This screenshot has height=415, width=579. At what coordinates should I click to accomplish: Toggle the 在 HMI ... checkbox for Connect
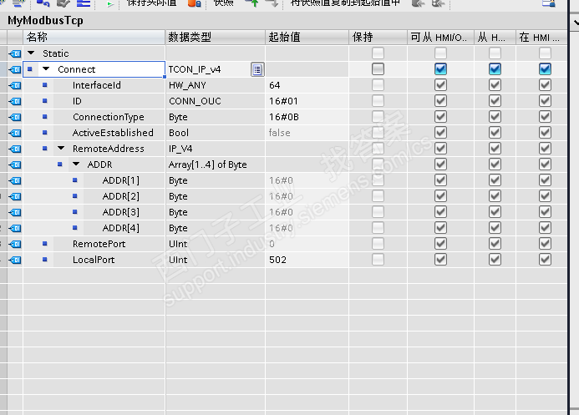[545, 69]
